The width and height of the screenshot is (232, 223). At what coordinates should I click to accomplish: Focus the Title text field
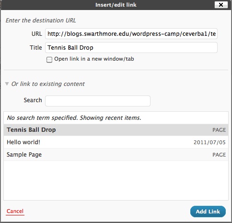(x=131, y=47)
